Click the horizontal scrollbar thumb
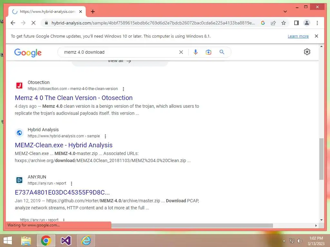Viewport: 330px width, 247px height. pyautogui.click(x=192, y=225)
